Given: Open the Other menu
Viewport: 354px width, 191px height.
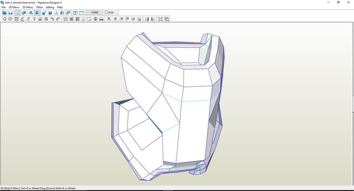Looking at the screenshot, I should click(39, 7).
